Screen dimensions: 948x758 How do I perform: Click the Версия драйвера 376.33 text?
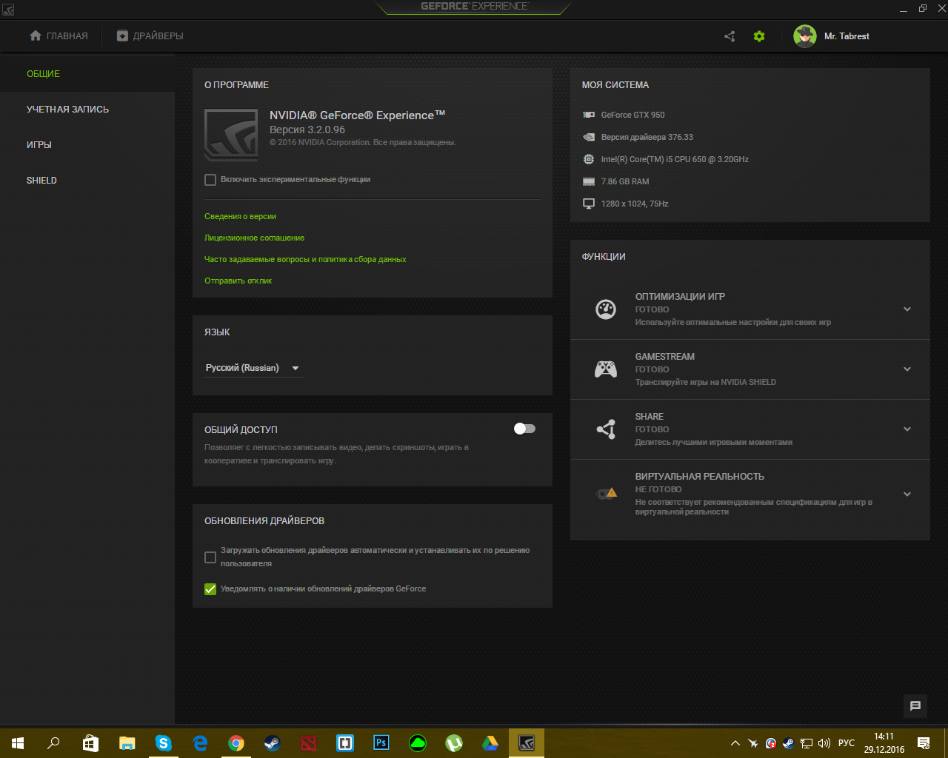(x=647, y=137)
